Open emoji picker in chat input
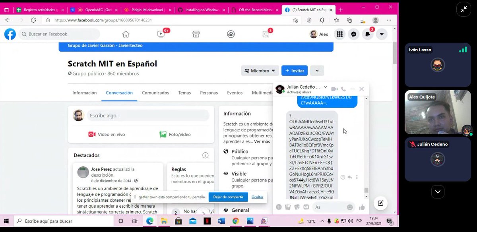477x232 pixels. coord(350,207)
